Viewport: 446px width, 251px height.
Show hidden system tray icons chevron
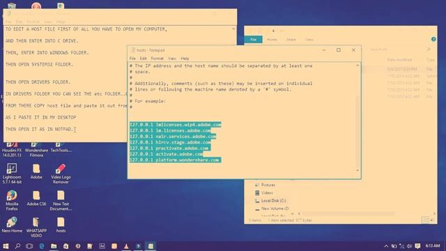point(386,246)
